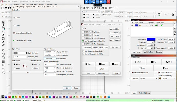Click the New File icon

click(x=3, y=8)
